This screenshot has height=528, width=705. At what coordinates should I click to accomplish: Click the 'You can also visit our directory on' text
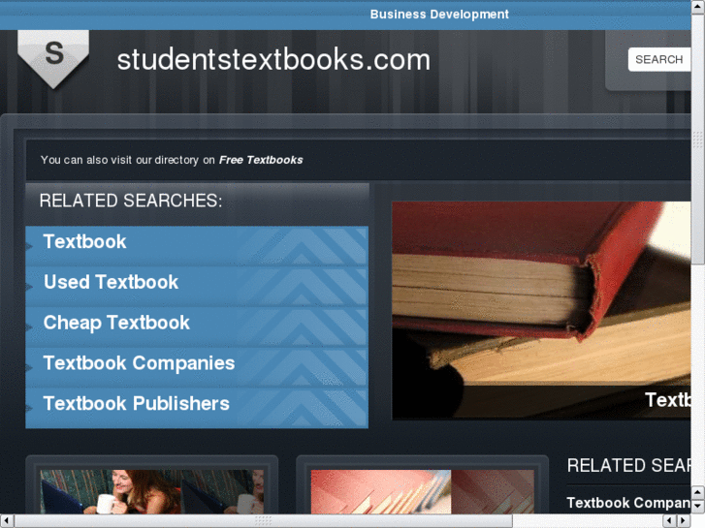coord(128,160)
